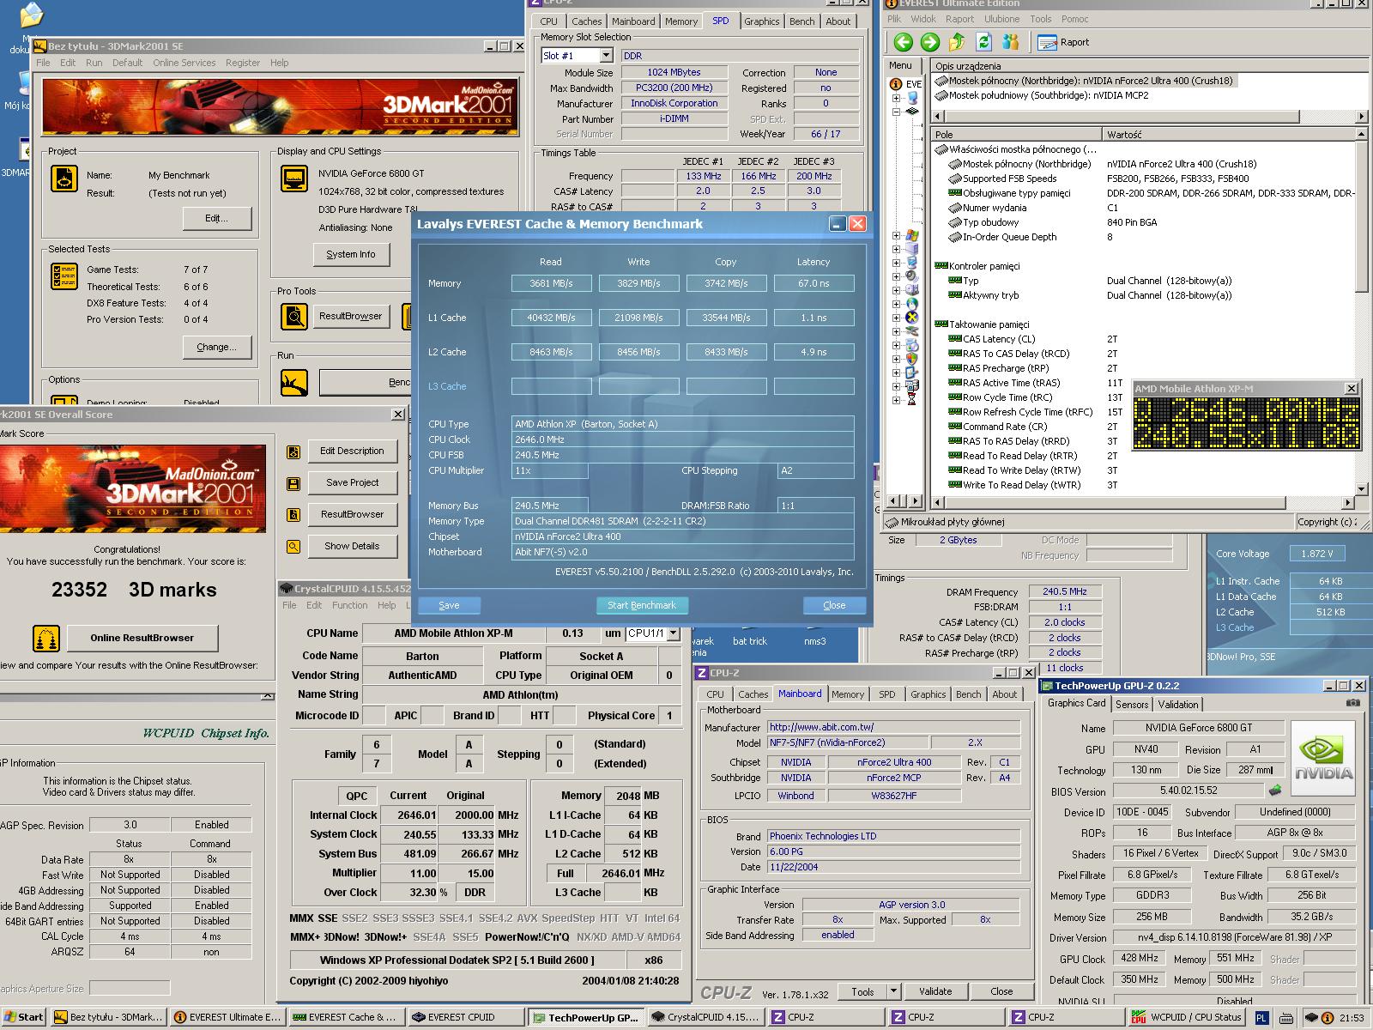Open the Sensors tab in GPU-Z
Viewport: 1373px width, 1030px height.
point(1132,704)
